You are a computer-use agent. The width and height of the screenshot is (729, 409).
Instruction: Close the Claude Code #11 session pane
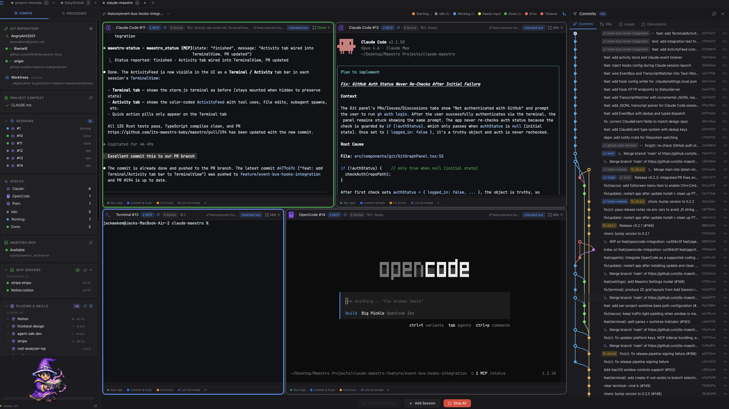(x=329, y=28)
